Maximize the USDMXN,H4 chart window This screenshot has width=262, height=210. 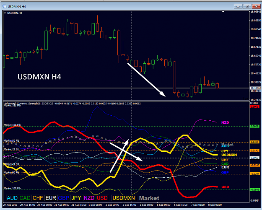(247, 6)
